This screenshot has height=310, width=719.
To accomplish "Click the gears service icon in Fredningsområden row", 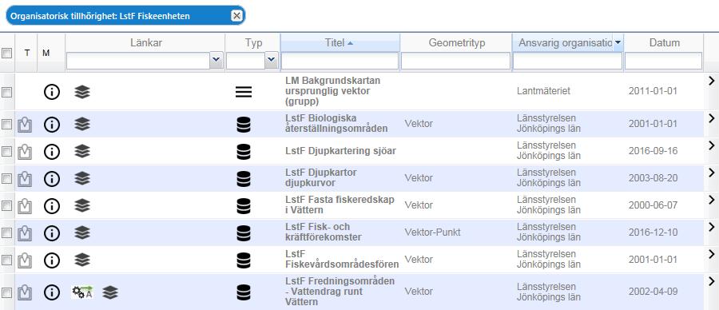I will [x=82, y=292].
